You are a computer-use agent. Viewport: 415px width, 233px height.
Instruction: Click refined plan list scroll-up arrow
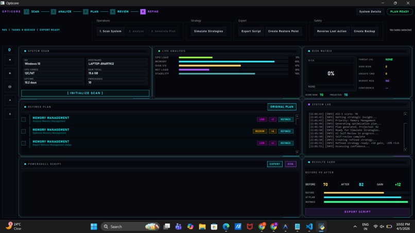pos(298,116)
